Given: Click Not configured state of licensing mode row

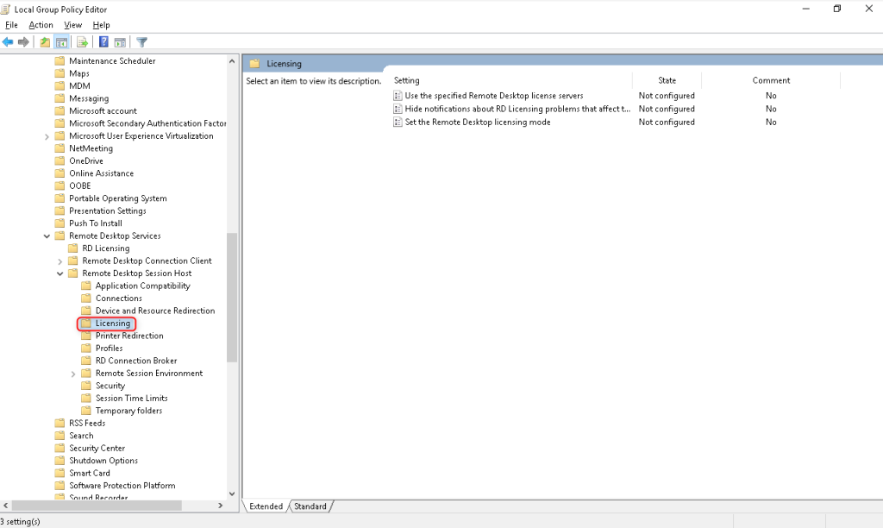Looking at the screenshot, I should 667,122.
